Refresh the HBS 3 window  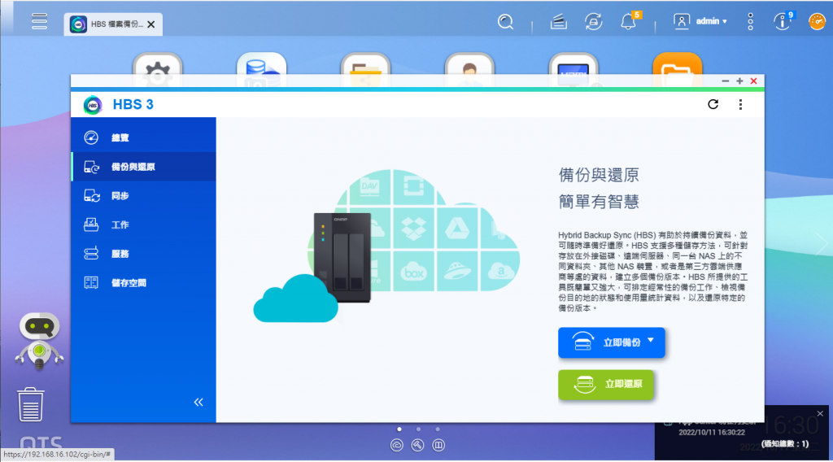[x=713, y=104]
